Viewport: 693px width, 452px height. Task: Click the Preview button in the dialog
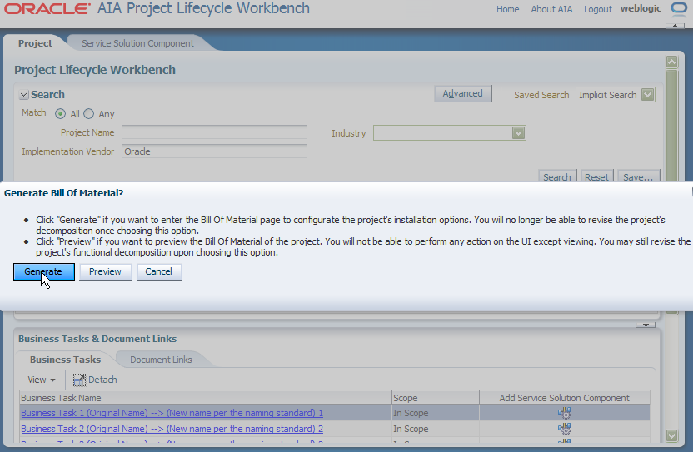click(105, 271)
